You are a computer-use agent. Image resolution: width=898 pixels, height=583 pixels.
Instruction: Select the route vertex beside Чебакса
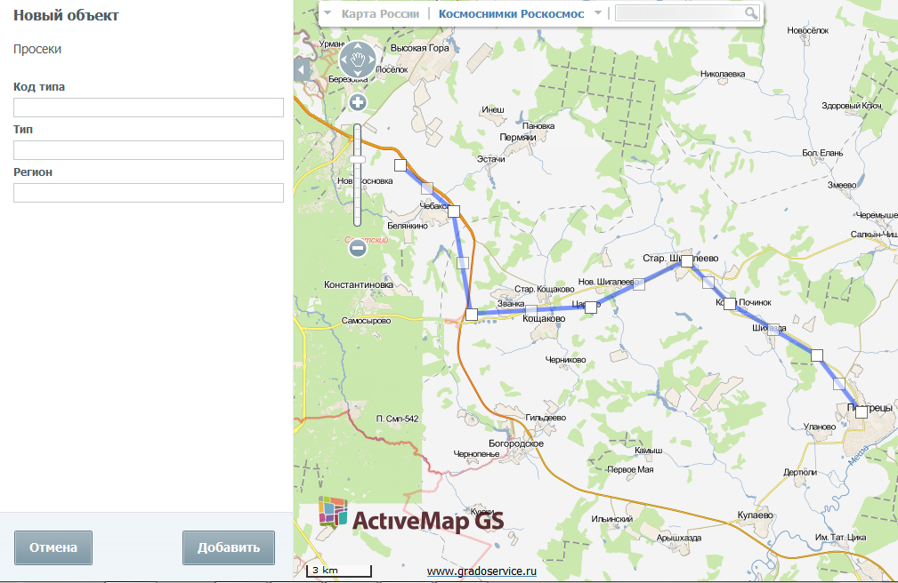(454, 212)
